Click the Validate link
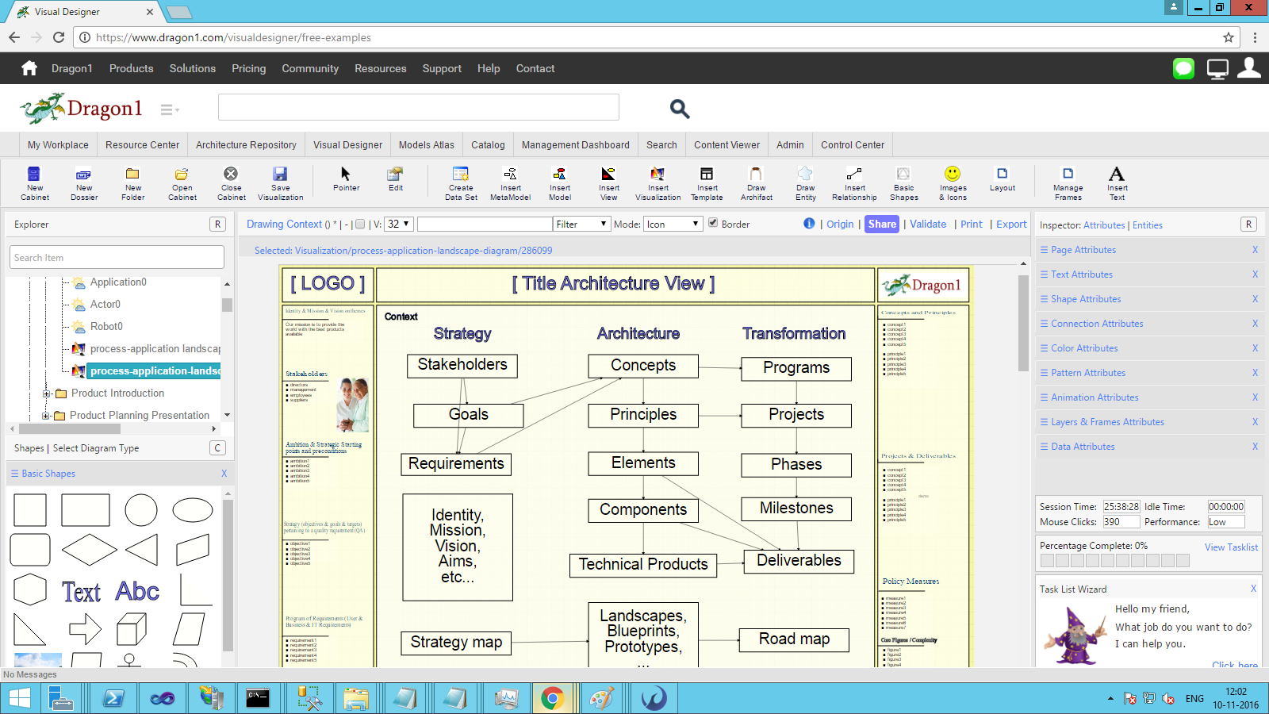The image size is (1269, 714). pos(928,225)
